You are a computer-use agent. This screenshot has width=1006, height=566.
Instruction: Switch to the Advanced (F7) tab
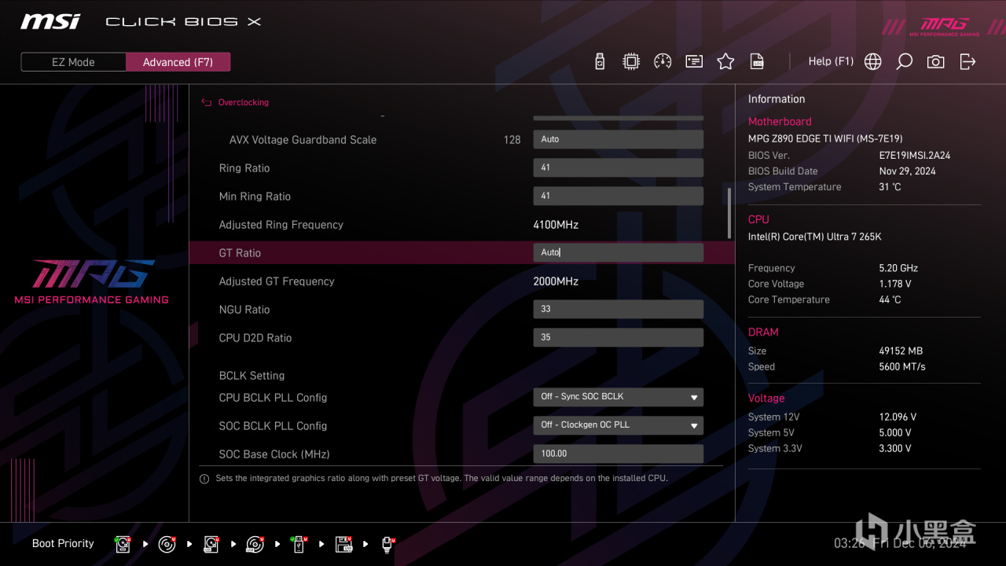pyautogui.click(x=178, y=62)
